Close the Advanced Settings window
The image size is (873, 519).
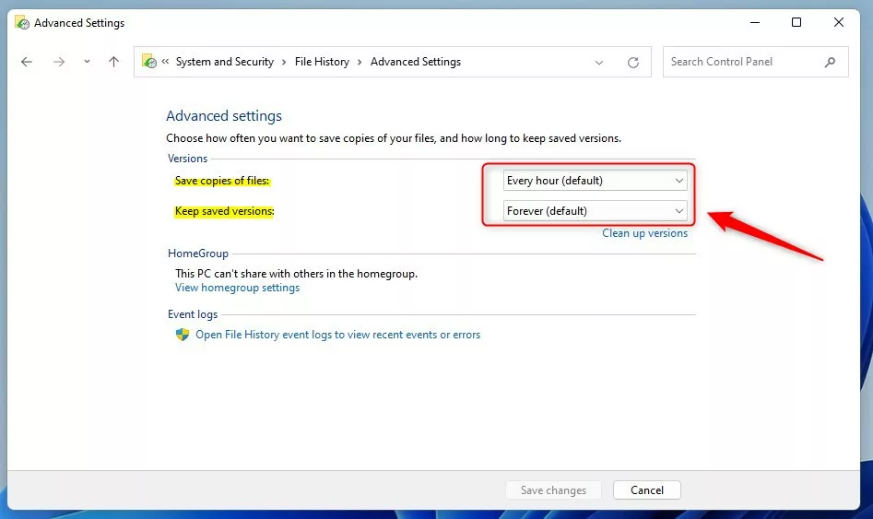tap(839, 22)
